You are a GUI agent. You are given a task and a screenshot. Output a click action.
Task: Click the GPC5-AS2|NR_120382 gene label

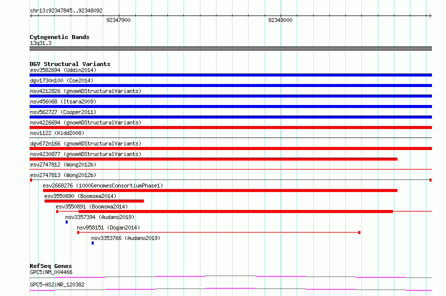pos(57,284)
